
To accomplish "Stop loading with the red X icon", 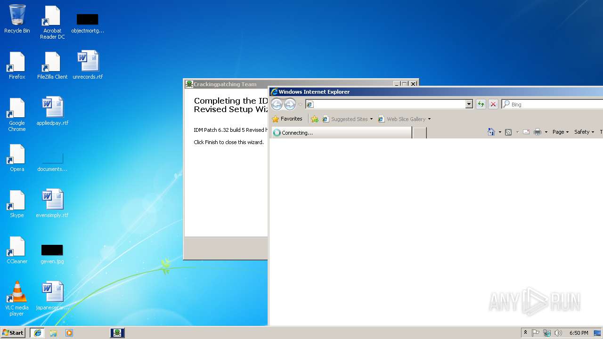I will click(x=493, y=104).
